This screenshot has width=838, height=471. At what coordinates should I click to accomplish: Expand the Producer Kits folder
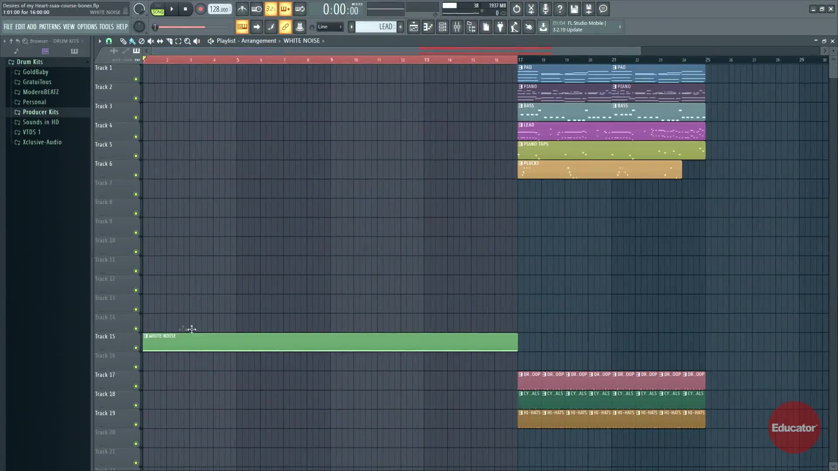click(x=41, y=112)
